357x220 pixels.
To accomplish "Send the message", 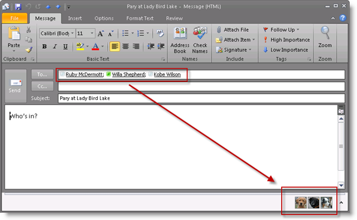I will pyautogui.click(x=16, y=86).
